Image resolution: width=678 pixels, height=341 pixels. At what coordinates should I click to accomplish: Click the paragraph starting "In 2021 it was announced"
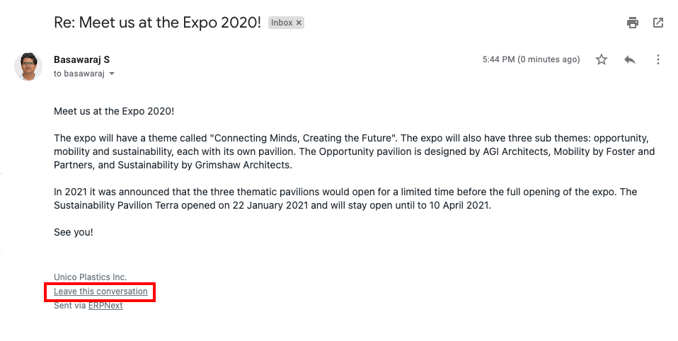tap(345, 199)
